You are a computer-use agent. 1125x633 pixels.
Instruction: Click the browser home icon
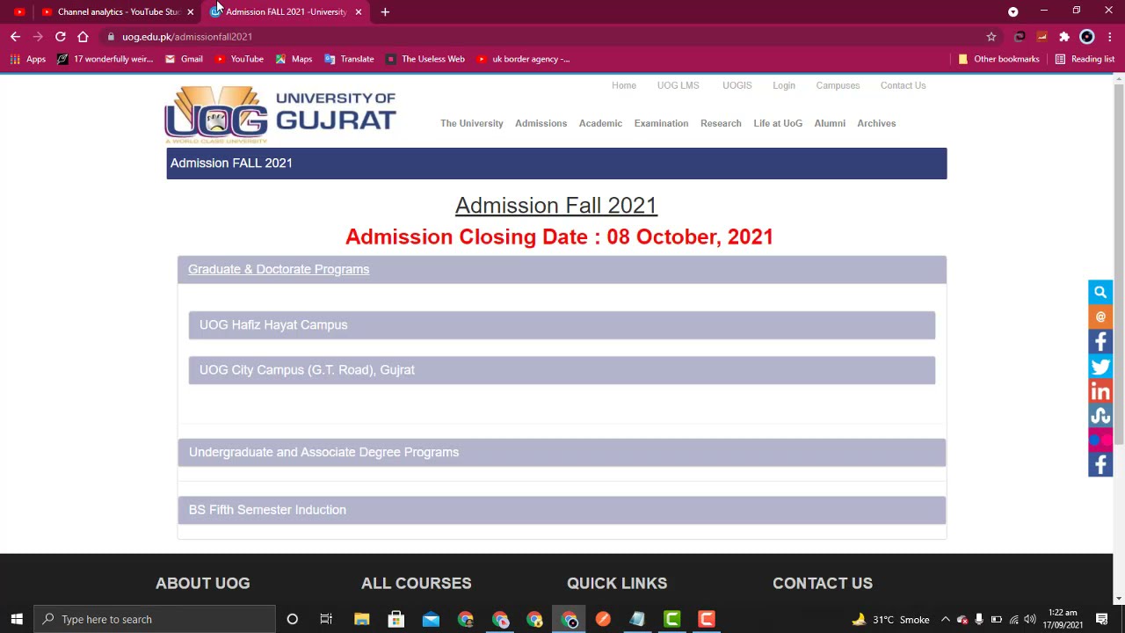pyautogui.click(x=83, y=36)
